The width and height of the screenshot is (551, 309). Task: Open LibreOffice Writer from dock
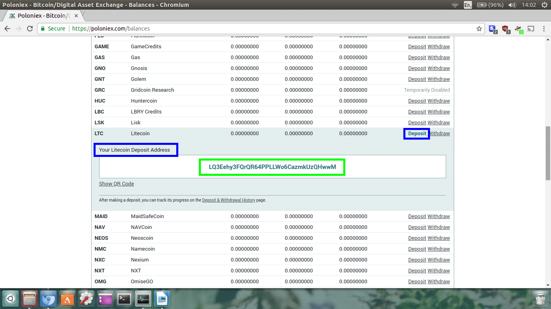162,299
